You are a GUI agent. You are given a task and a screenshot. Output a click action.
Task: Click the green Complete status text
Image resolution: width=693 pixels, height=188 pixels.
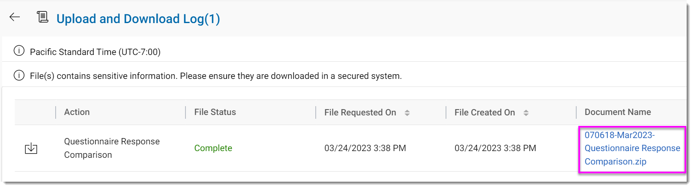click(x=213, y=148)
